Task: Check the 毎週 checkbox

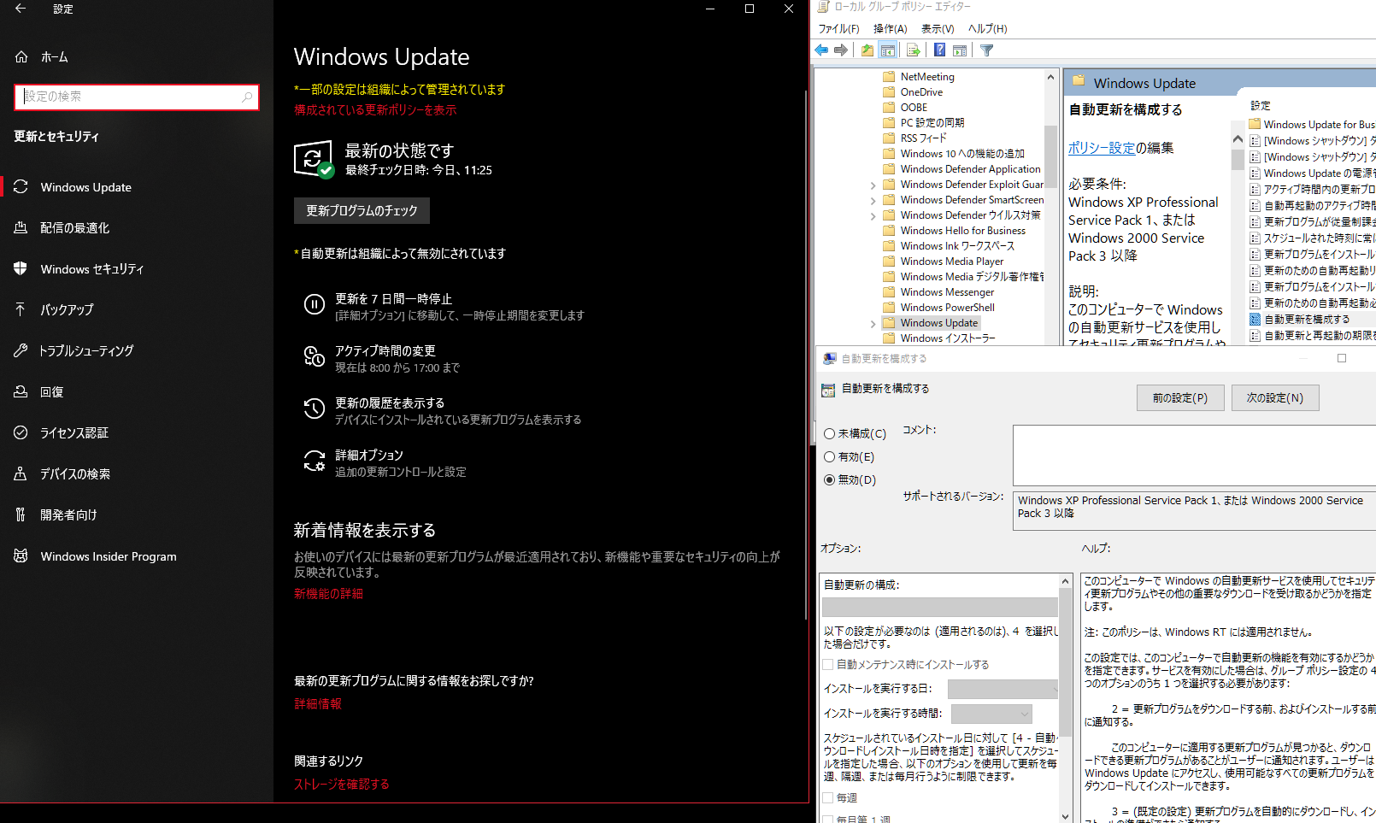Action: 828,798
